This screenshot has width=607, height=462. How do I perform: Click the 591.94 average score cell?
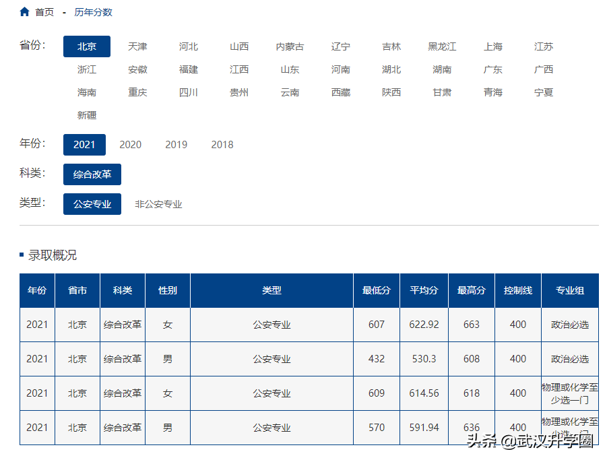pos(424,428)
